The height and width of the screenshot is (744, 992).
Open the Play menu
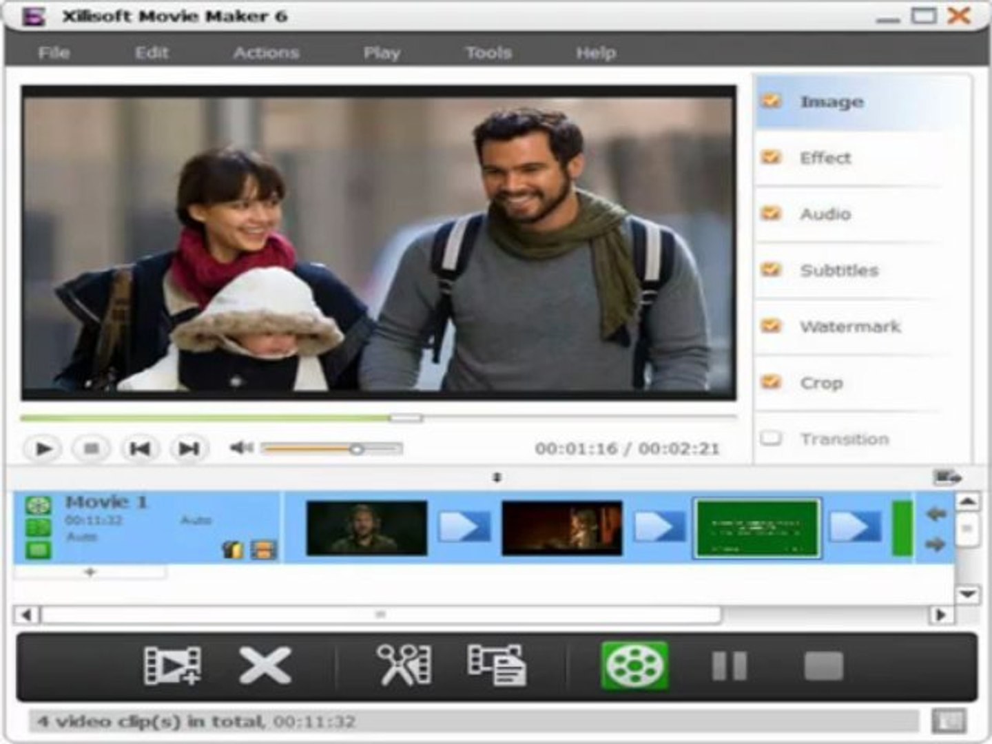click(x=382, y=53)
